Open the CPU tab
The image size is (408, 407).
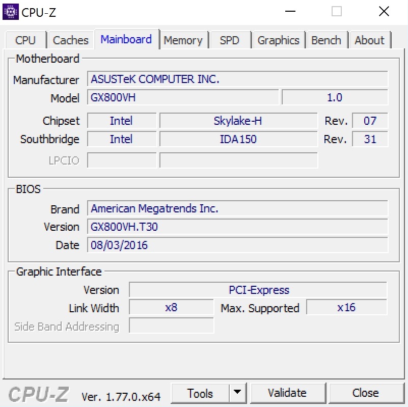click(x=25, y=40)
